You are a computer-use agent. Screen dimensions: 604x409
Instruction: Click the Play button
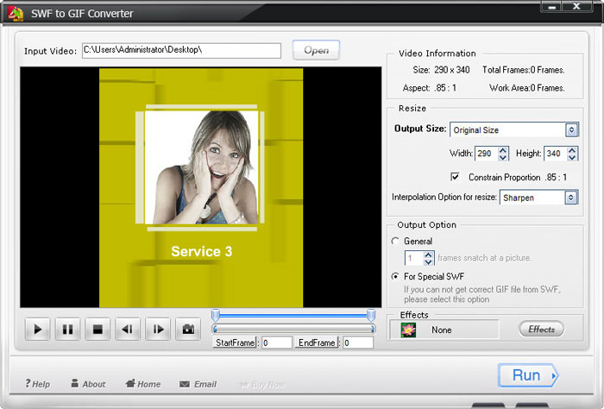click(x=37, y=329)
